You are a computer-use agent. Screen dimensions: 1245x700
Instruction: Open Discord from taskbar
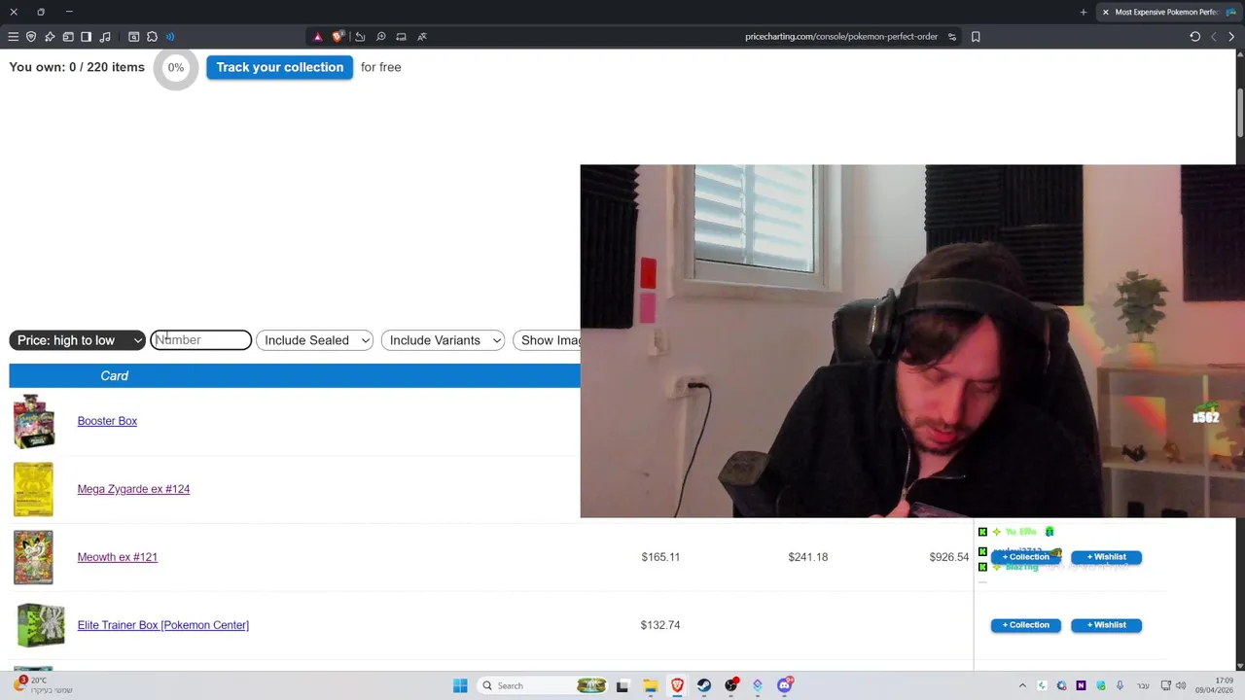(784, 685)
